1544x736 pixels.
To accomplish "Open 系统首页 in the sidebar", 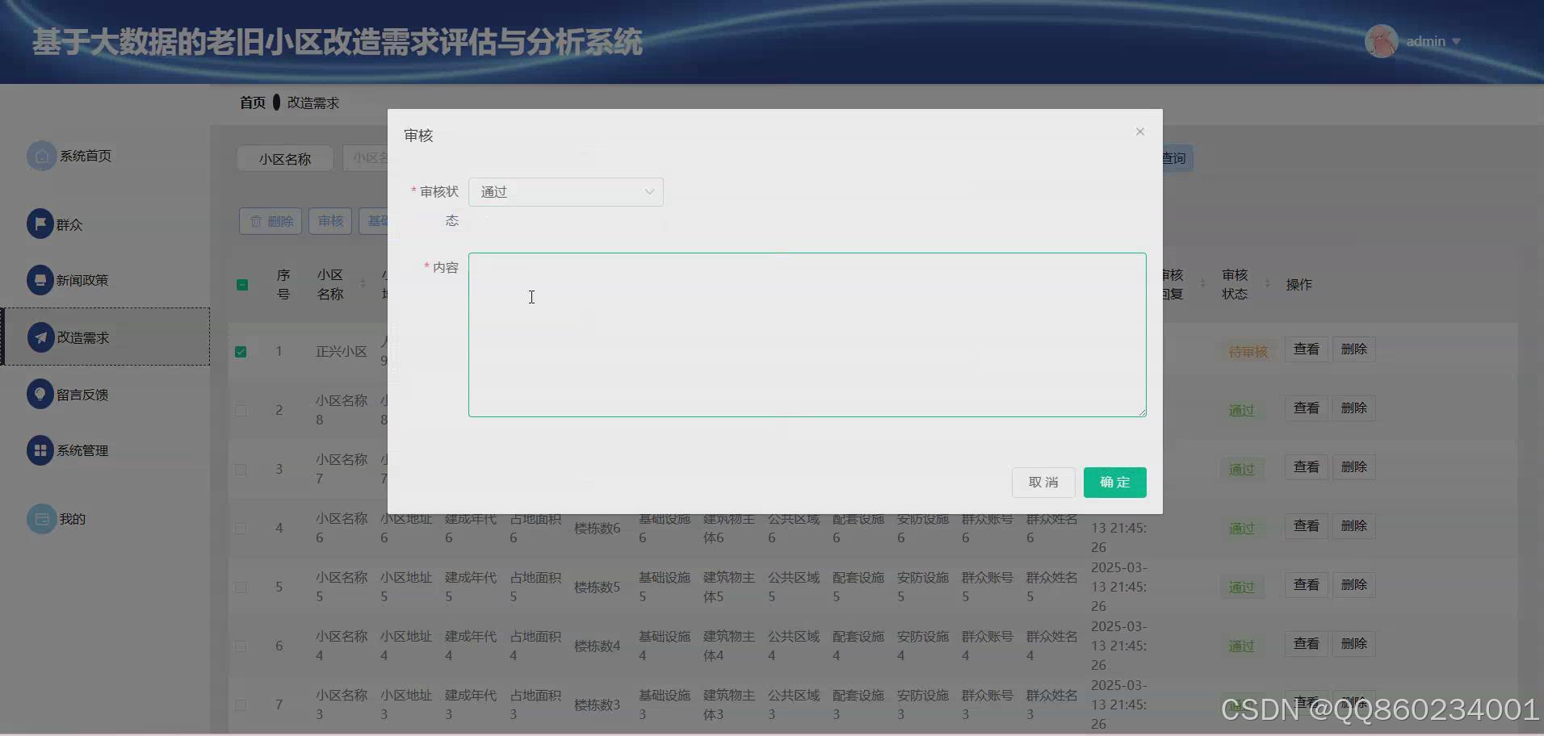I will [86, 156].
